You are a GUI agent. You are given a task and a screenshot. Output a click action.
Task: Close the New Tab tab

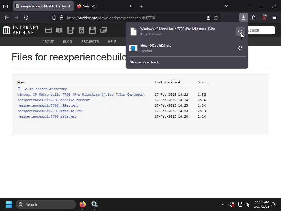pyautogui.click(x=131, y=6)
